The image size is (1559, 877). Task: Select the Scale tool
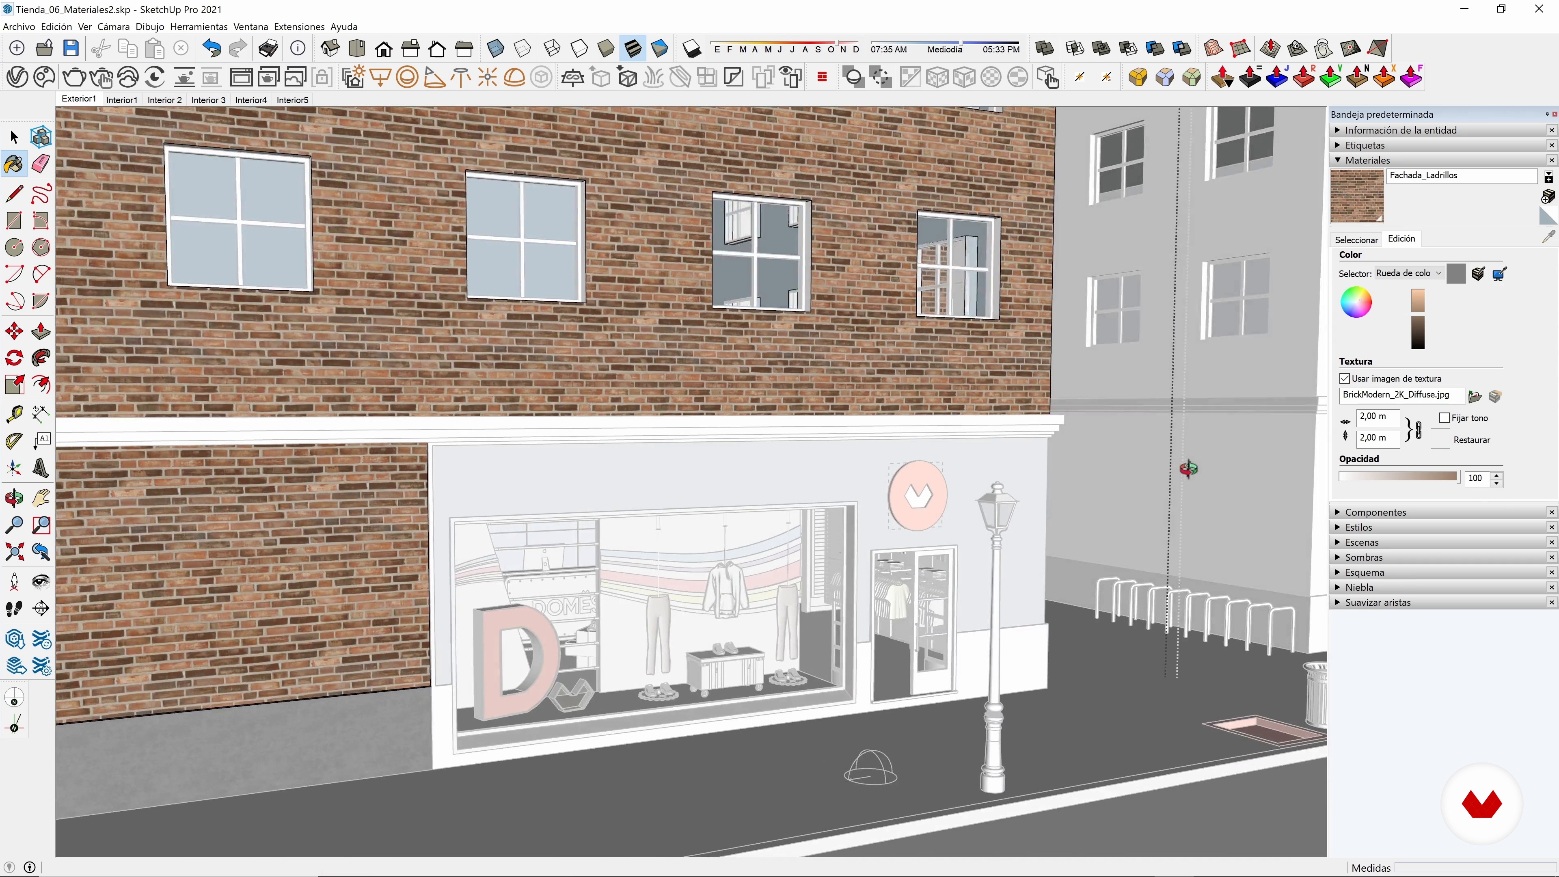pyautogui.click(x=14, y=384)
